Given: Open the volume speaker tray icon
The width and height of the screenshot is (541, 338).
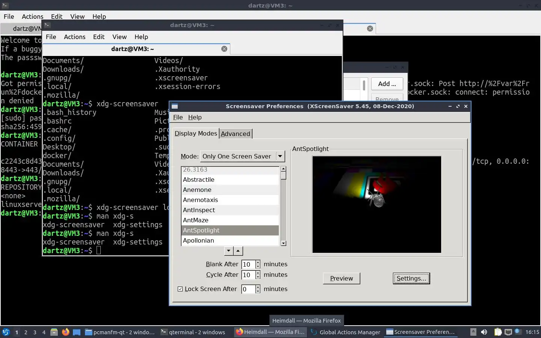Looking at the screenshot, I should click(484, 332).
